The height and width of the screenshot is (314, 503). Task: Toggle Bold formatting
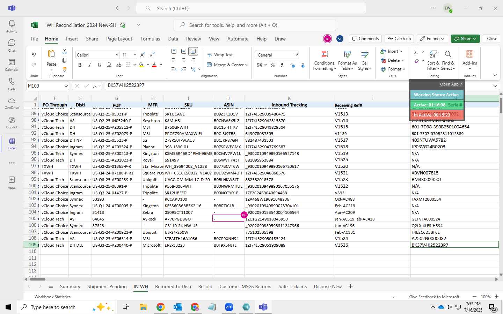[80, 65]
